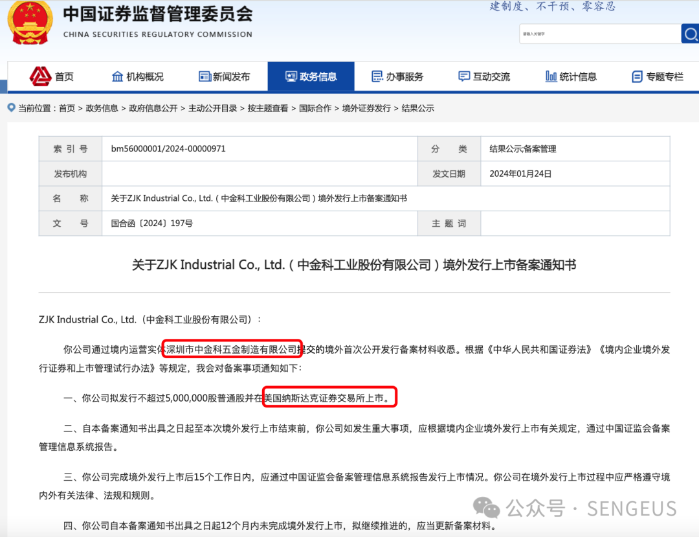Click the red CSRC logo beside 首页
699x537 pixels.
point(40,76)
